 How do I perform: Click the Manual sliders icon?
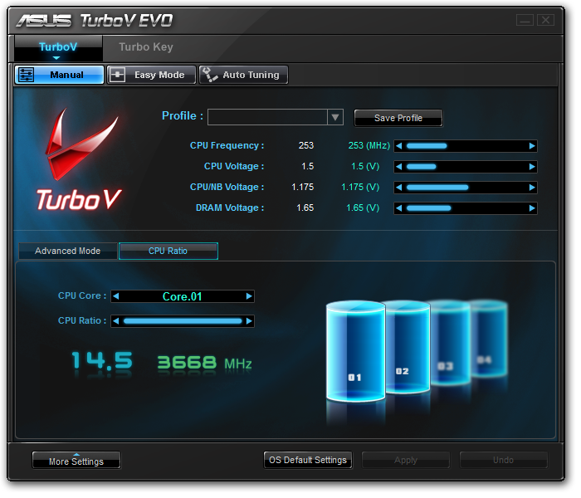(27, 76)
